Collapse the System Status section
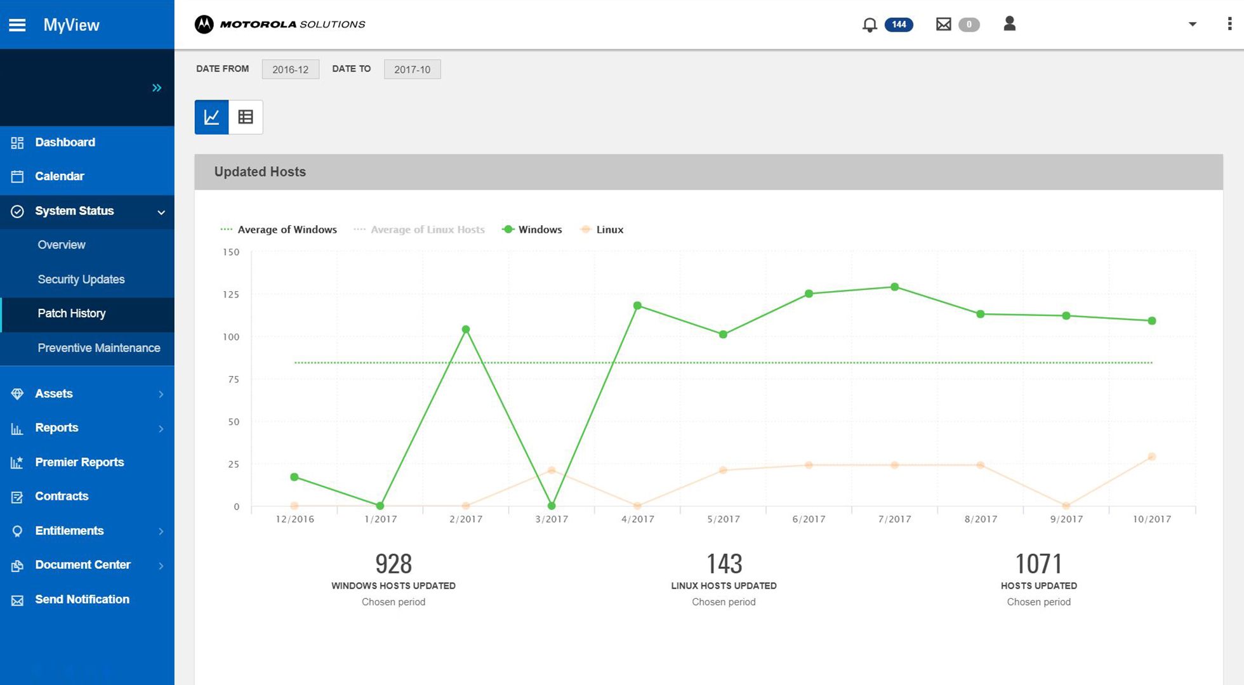Image resolution: width=1244 pixels, height=685 pixels. (x=161, y=212)
